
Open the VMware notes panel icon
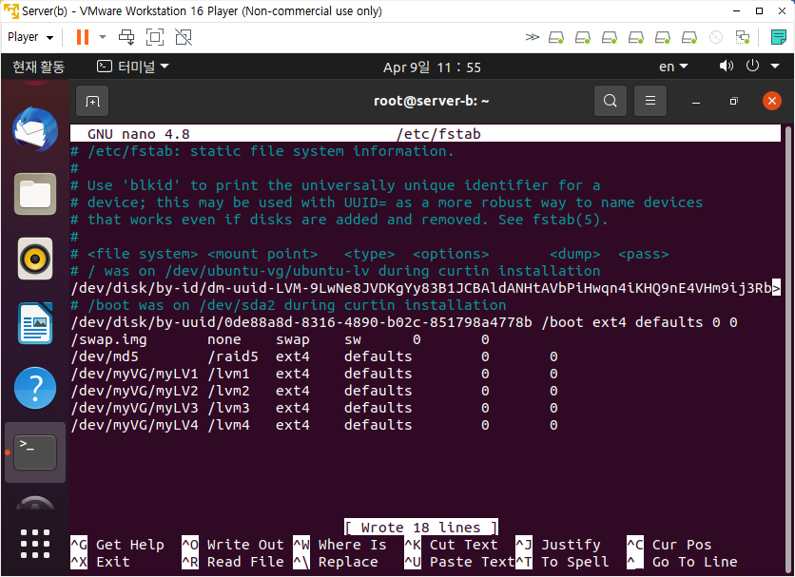point(778,37)
